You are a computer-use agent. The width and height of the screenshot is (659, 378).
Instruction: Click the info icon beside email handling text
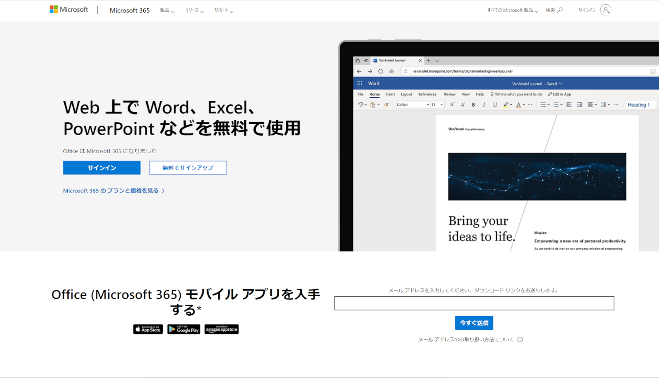click(520, 340)
